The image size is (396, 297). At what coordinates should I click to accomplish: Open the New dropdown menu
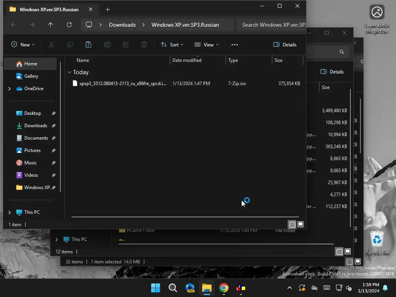[x=23, y=45]
